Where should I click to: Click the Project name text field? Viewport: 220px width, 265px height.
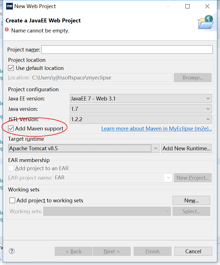127,50
